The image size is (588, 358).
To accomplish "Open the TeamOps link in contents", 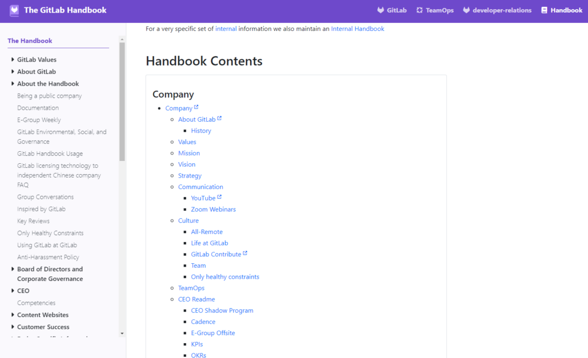I will coord(191,288).
